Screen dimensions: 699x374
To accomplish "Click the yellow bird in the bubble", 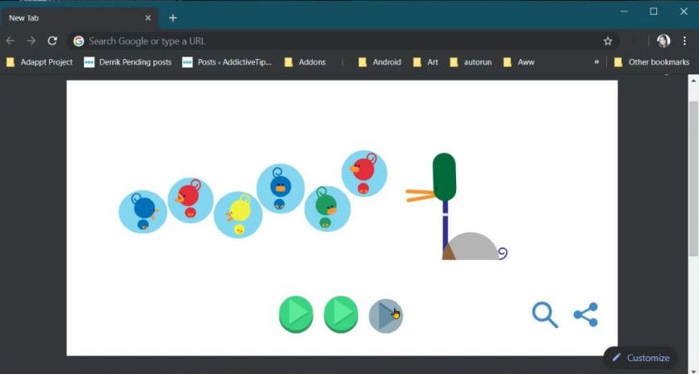I will (238, 213).
